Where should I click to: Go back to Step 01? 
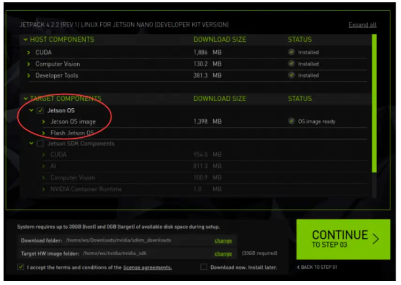point(317,267)
